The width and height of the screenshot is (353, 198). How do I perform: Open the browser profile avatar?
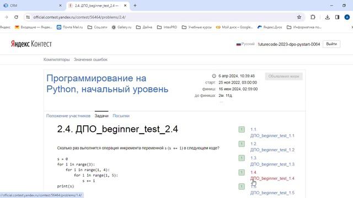tap(347, 17)
